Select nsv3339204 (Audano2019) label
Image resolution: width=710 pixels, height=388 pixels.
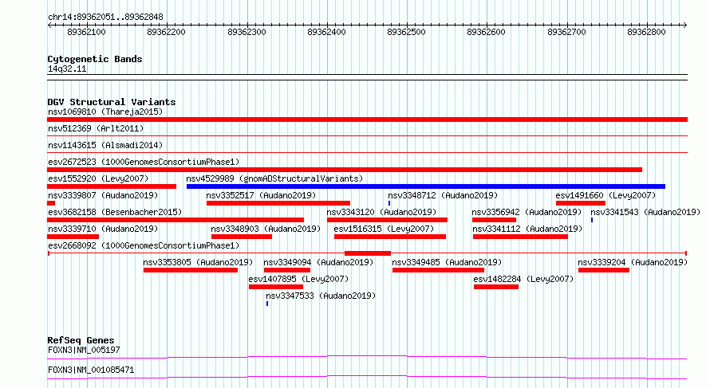[633, 262]
